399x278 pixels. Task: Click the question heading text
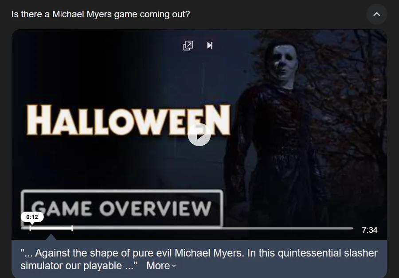tap(101, 14)
